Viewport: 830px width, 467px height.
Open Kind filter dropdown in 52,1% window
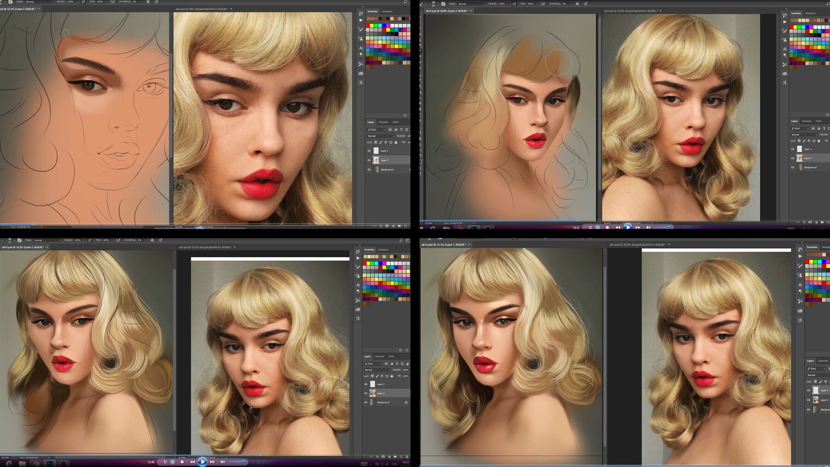click(x=376, y=130)
